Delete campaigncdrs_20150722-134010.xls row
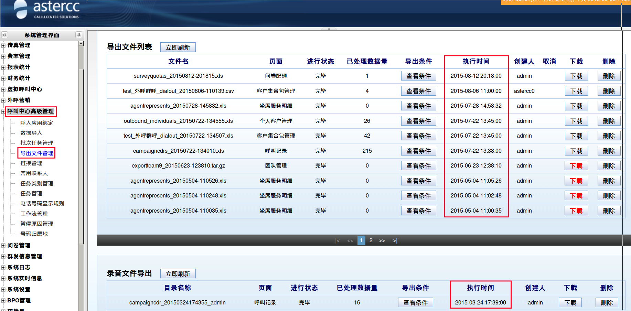631x311 pixels. point(609,151)
